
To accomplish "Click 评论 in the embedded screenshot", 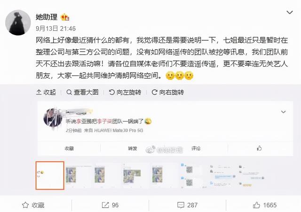I will pos(196,148).
